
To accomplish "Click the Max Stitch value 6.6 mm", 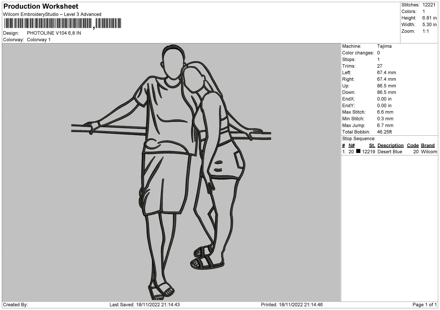I will point(385,112).
